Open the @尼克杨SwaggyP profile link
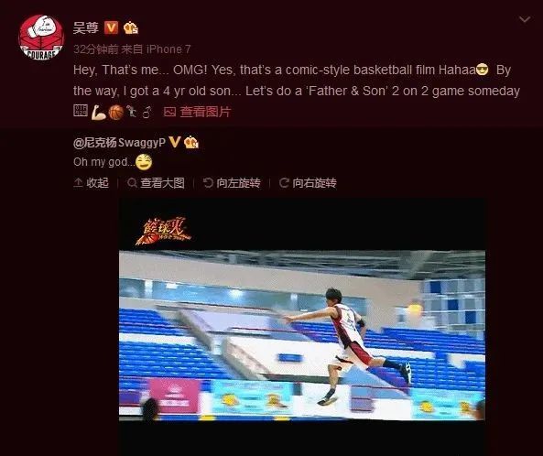 pyautogui.click(x=119, y=142)
